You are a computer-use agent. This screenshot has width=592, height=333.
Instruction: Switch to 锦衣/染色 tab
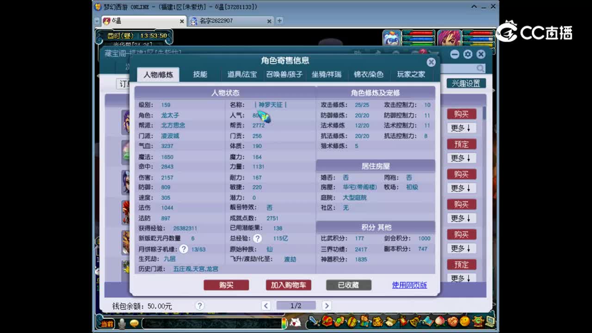[x=369, y=74]
